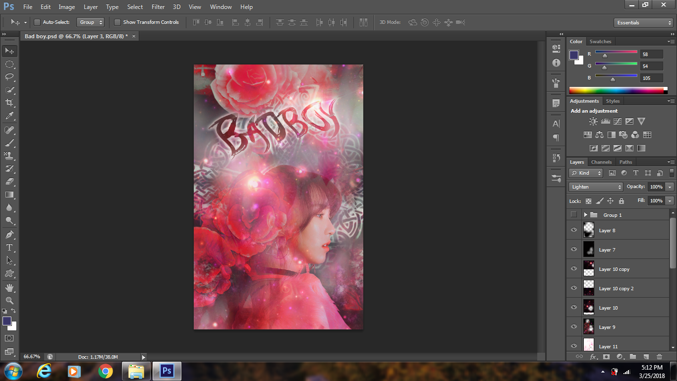Viewport: 677px width, 381px height.
Task: Expand the Group 1 folder
Action: (585, 215)
